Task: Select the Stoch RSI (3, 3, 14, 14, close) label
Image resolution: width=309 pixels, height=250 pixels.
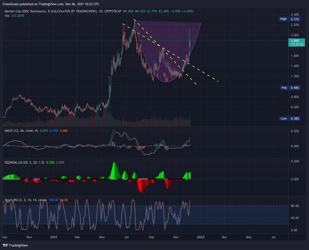Action: [x=25, y=200]
